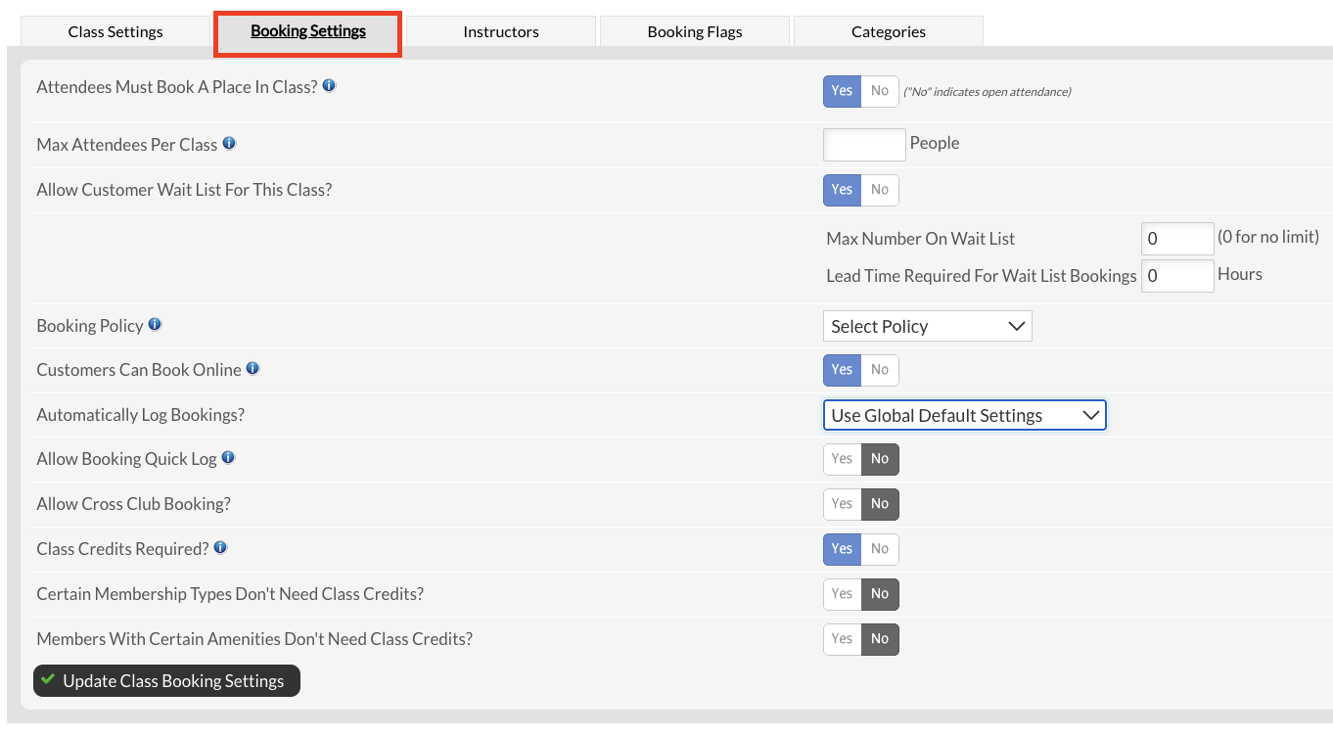This screenshot has height=736, width=1333.
Task: Choose Yes for Members With Certain Amenities exemption
Action: pyautogui.click(x=842, y=639)
